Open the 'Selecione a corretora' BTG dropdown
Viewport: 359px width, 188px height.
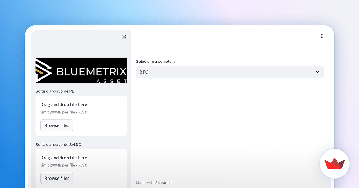point(230,72)
